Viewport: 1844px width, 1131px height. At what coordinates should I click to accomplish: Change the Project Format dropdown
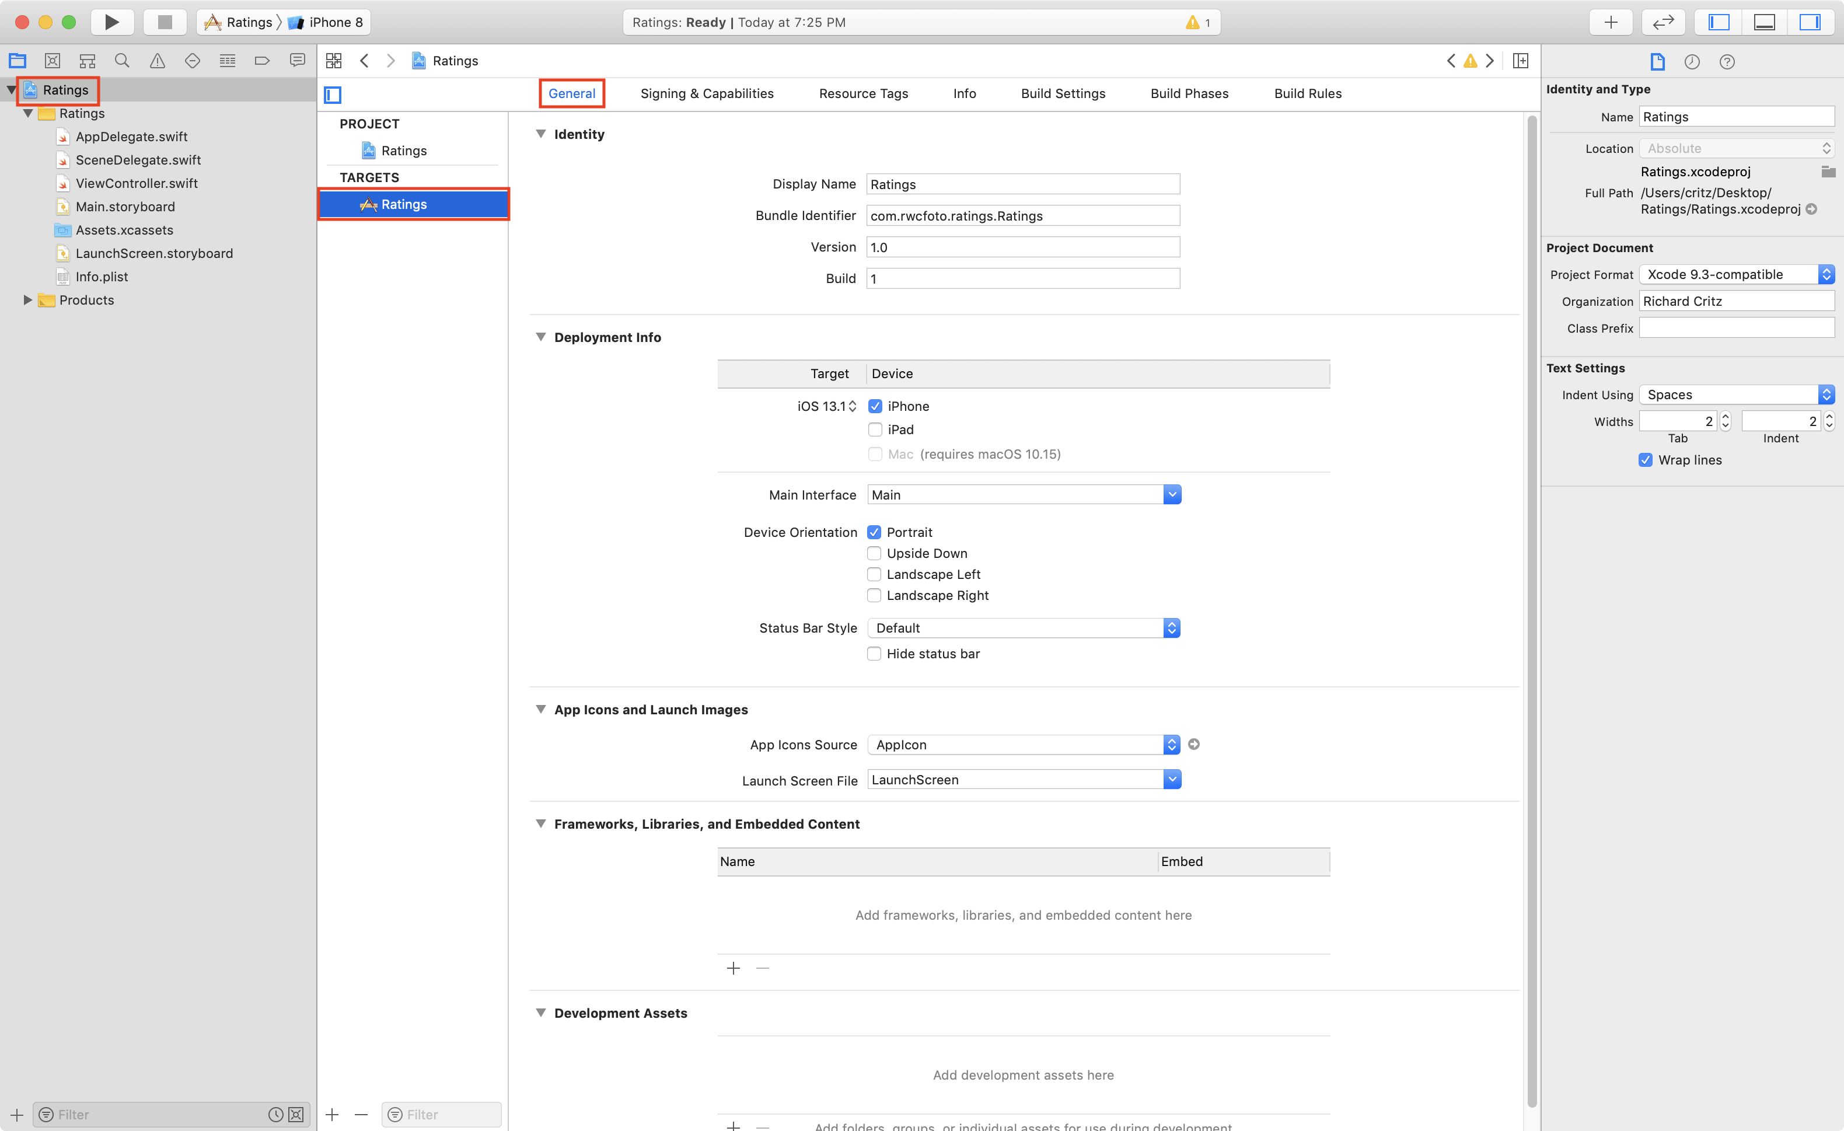1736,274
